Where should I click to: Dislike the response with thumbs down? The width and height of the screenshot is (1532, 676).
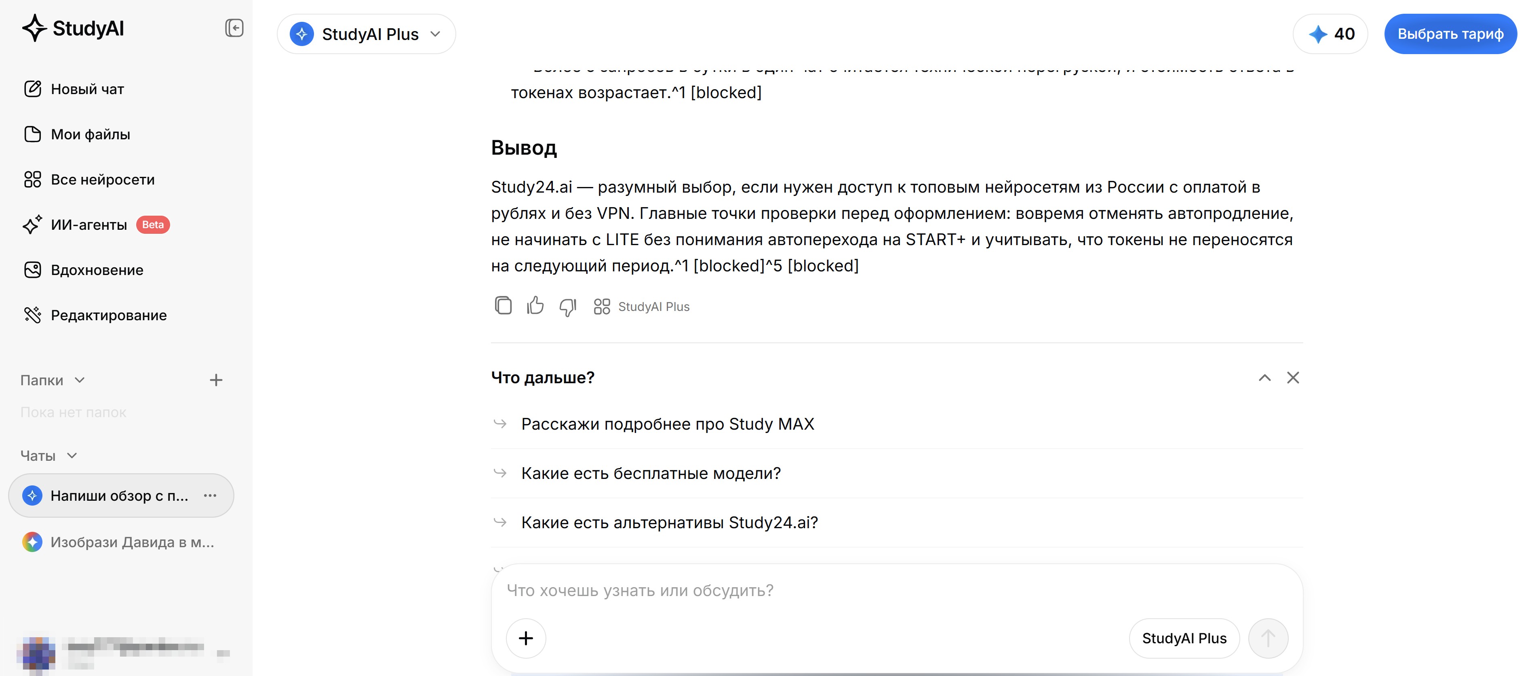coord(567,307)
